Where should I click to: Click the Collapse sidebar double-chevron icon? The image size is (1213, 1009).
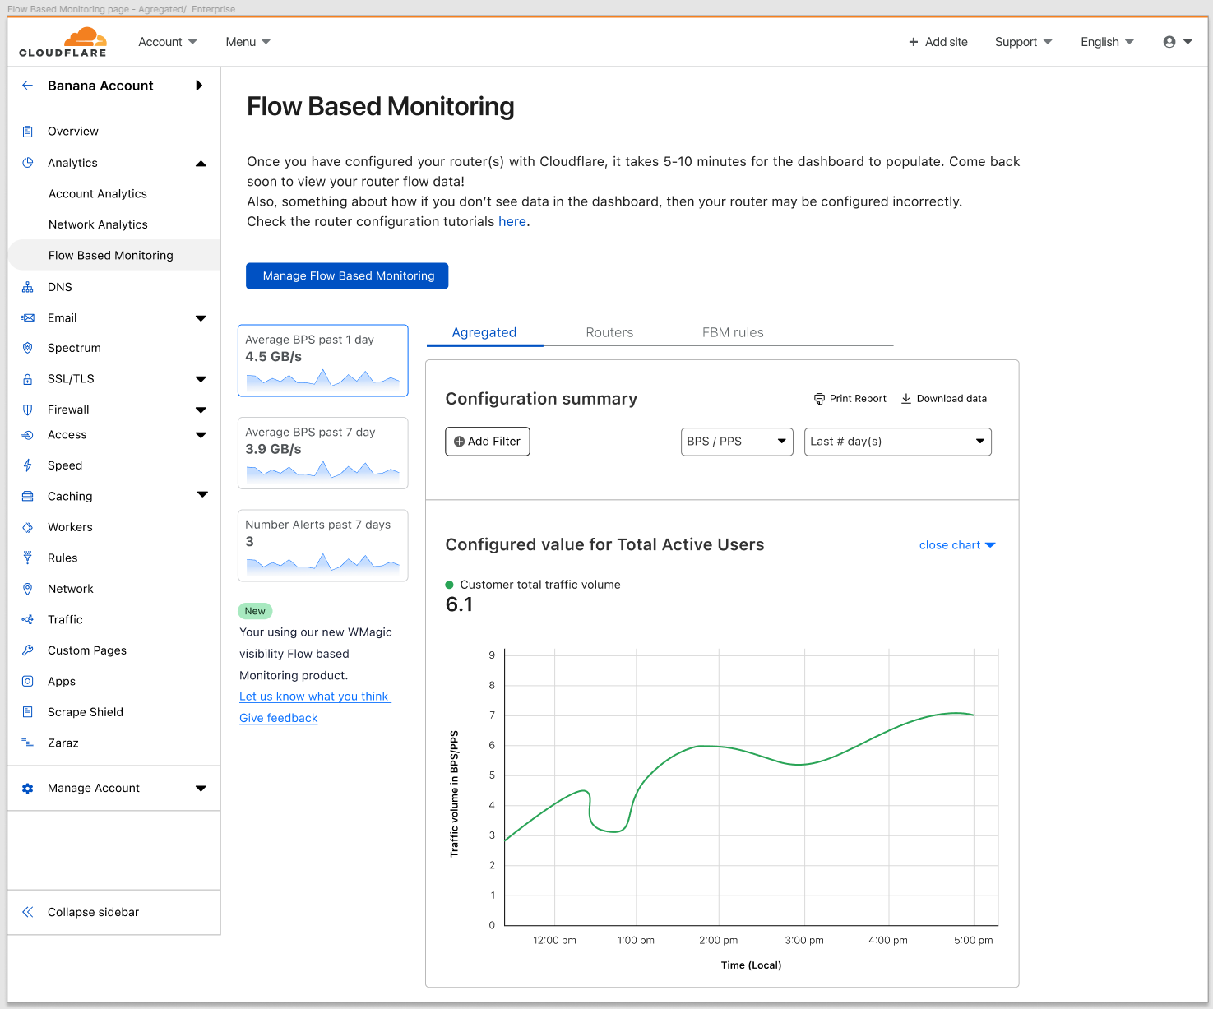click(28, 912)
